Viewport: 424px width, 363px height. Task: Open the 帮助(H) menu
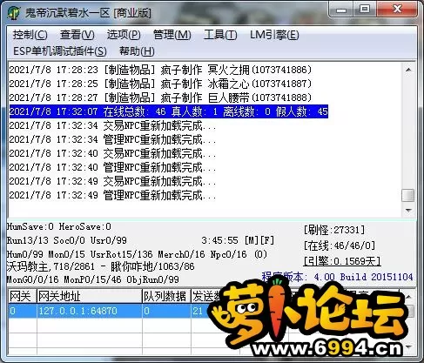coord(137,51)
